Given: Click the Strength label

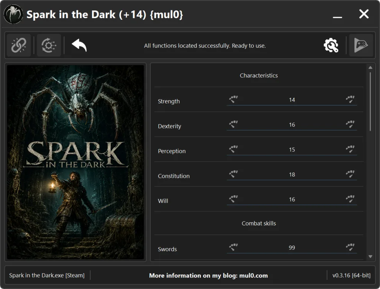Looking at the screenshot, I should pyautogui.click(x=169, y=101).
